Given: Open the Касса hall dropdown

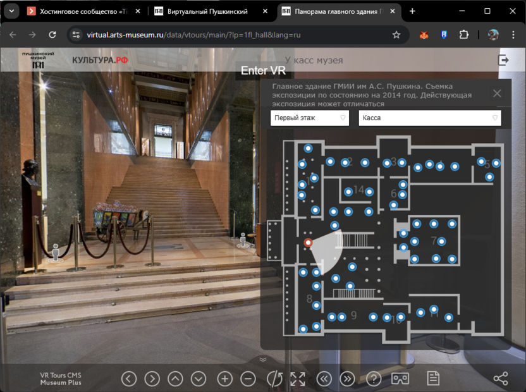Looking at the screenshot, I should point(430,118).
